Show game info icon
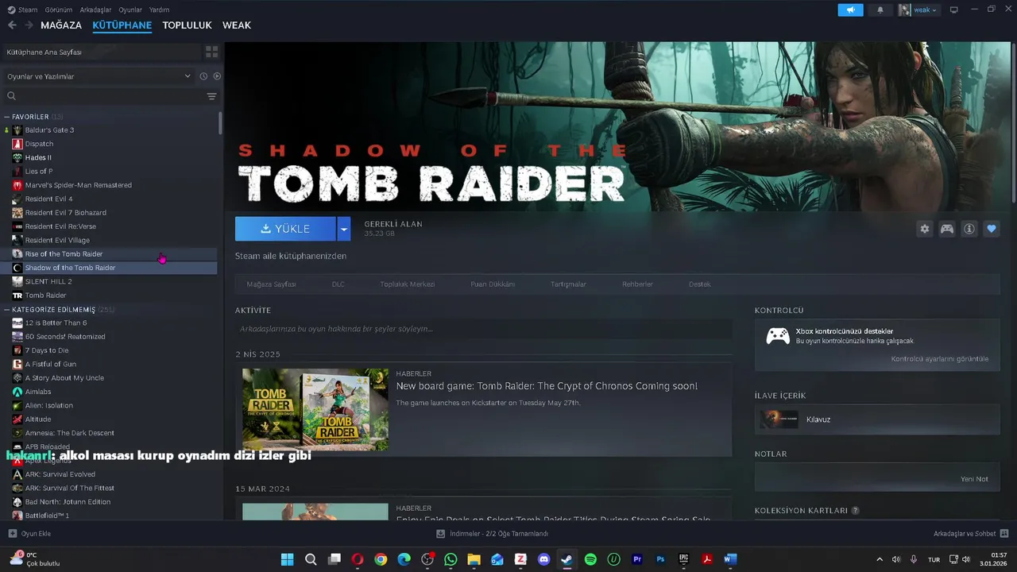Screen dimensions: 1017x572 point(969,229)
